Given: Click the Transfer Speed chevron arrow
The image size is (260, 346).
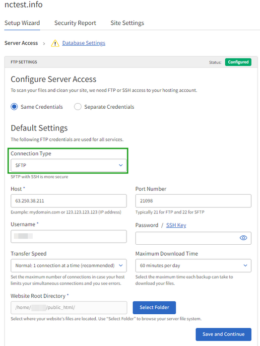Looking at the screenshot, I should point(121,266).
